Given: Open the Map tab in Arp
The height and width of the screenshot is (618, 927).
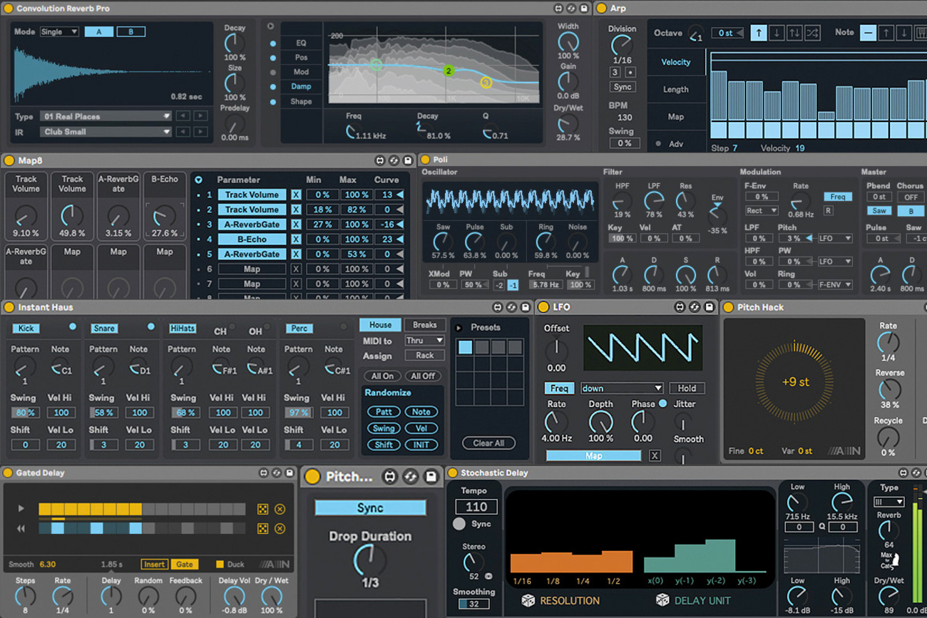Looking at the screenshot, I should 675,117.
